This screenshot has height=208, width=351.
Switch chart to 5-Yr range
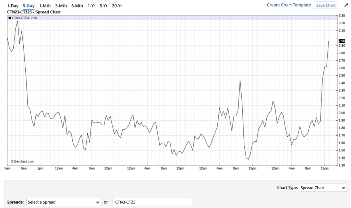point(104,6)
